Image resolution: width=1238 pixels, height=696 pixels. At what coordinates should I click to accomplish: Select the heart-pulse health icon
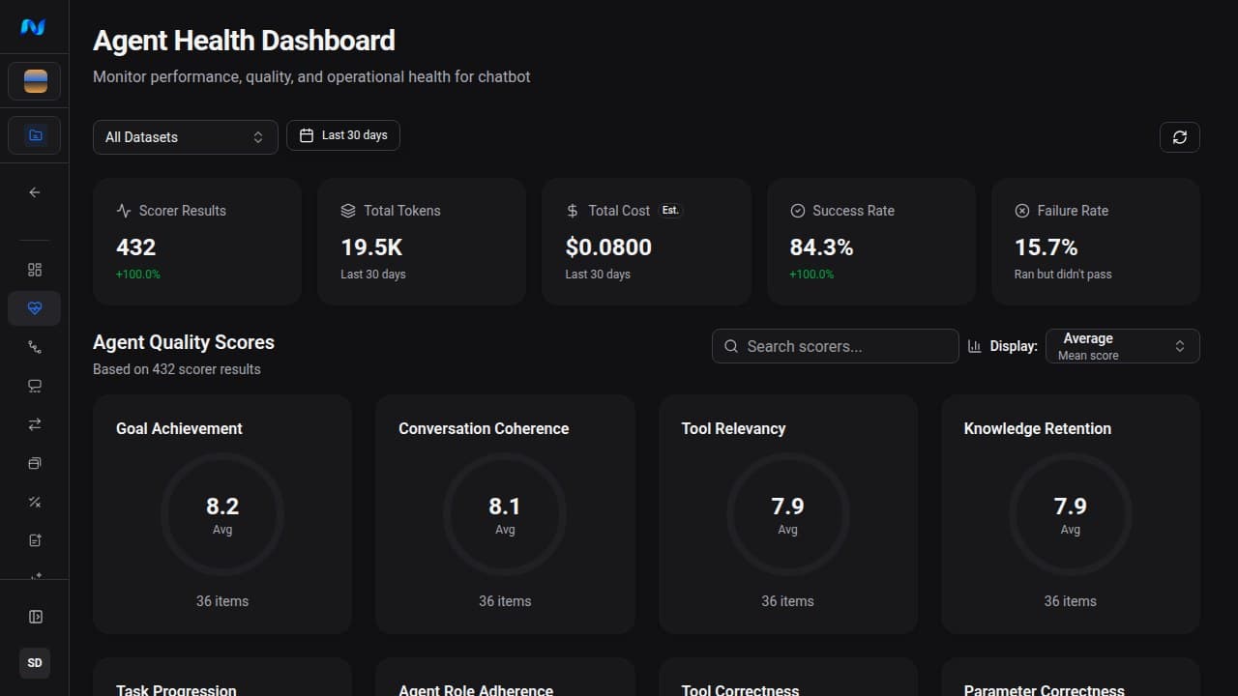[35, 308]
